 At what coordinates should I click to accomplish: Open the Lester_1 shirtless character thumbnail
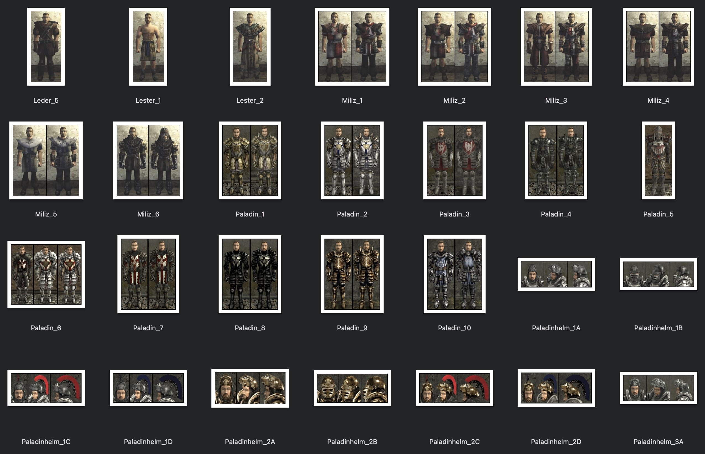pos(148,47)
